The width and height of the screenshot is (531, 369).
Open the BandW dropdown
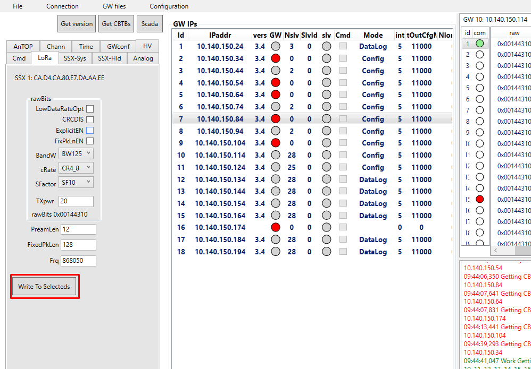click(x=76, y=154)
